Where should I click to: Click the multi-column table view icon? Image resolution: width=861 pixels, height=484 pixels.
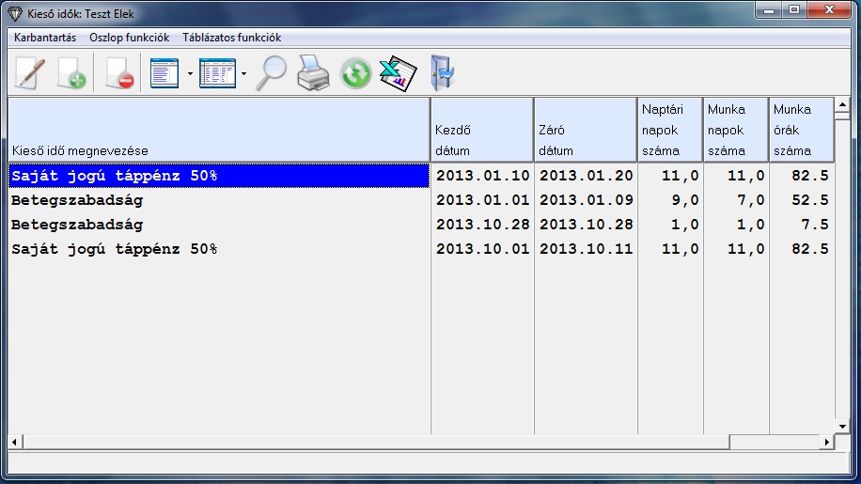217,72
